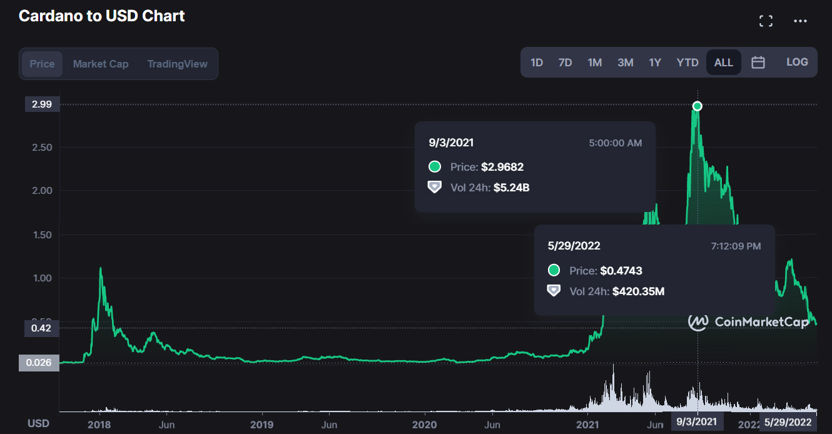Click the green Price circle in the 9/3/2021 tooltip
The image size is (832, 434).
coord(435,167)
